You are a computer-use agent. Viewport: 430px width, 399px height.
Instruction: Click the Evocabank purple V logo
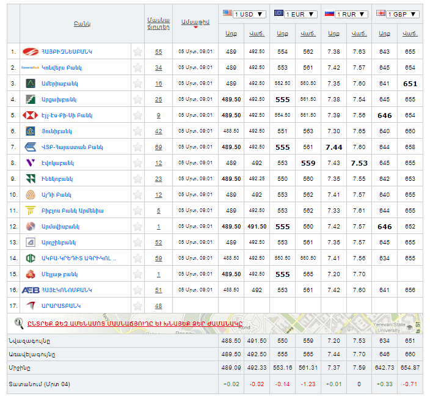point(30,163)
